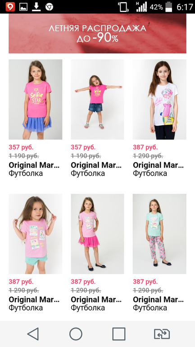195x347 pixels.
Task: Open photo of pink shirt with pink tutu skirt
Action: point(97,234)
